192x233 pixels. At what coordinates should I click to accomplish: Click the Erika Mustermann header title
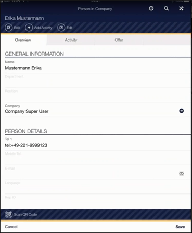[24, 18]
